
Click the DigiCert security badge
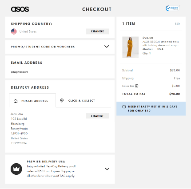[173, 8]
